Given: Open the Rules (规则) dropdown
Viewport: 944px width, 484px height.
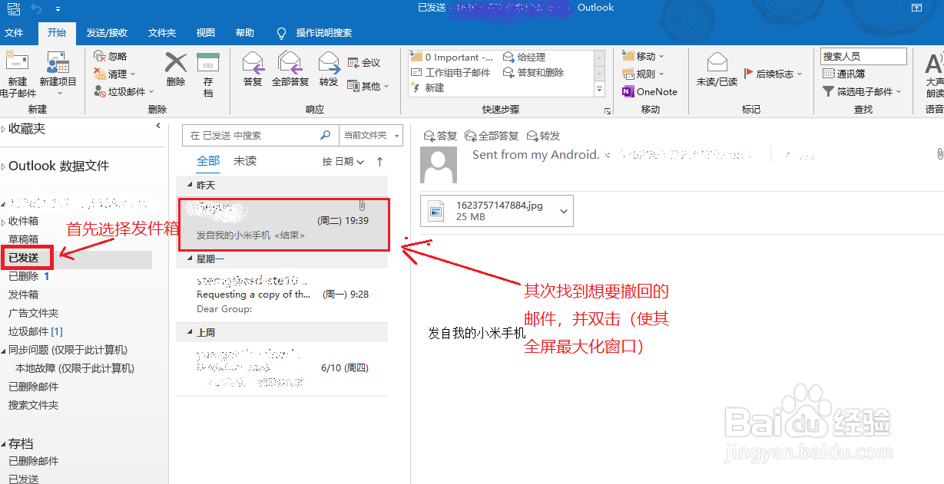Looking at the screenshot, I should coord(644,74).
